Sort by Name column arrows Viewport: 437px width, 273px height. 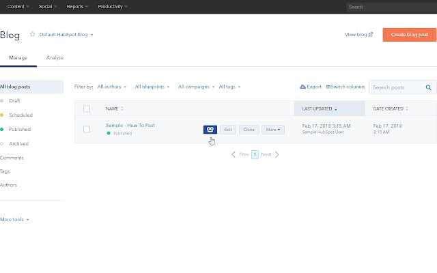click(x=122, y=109)
